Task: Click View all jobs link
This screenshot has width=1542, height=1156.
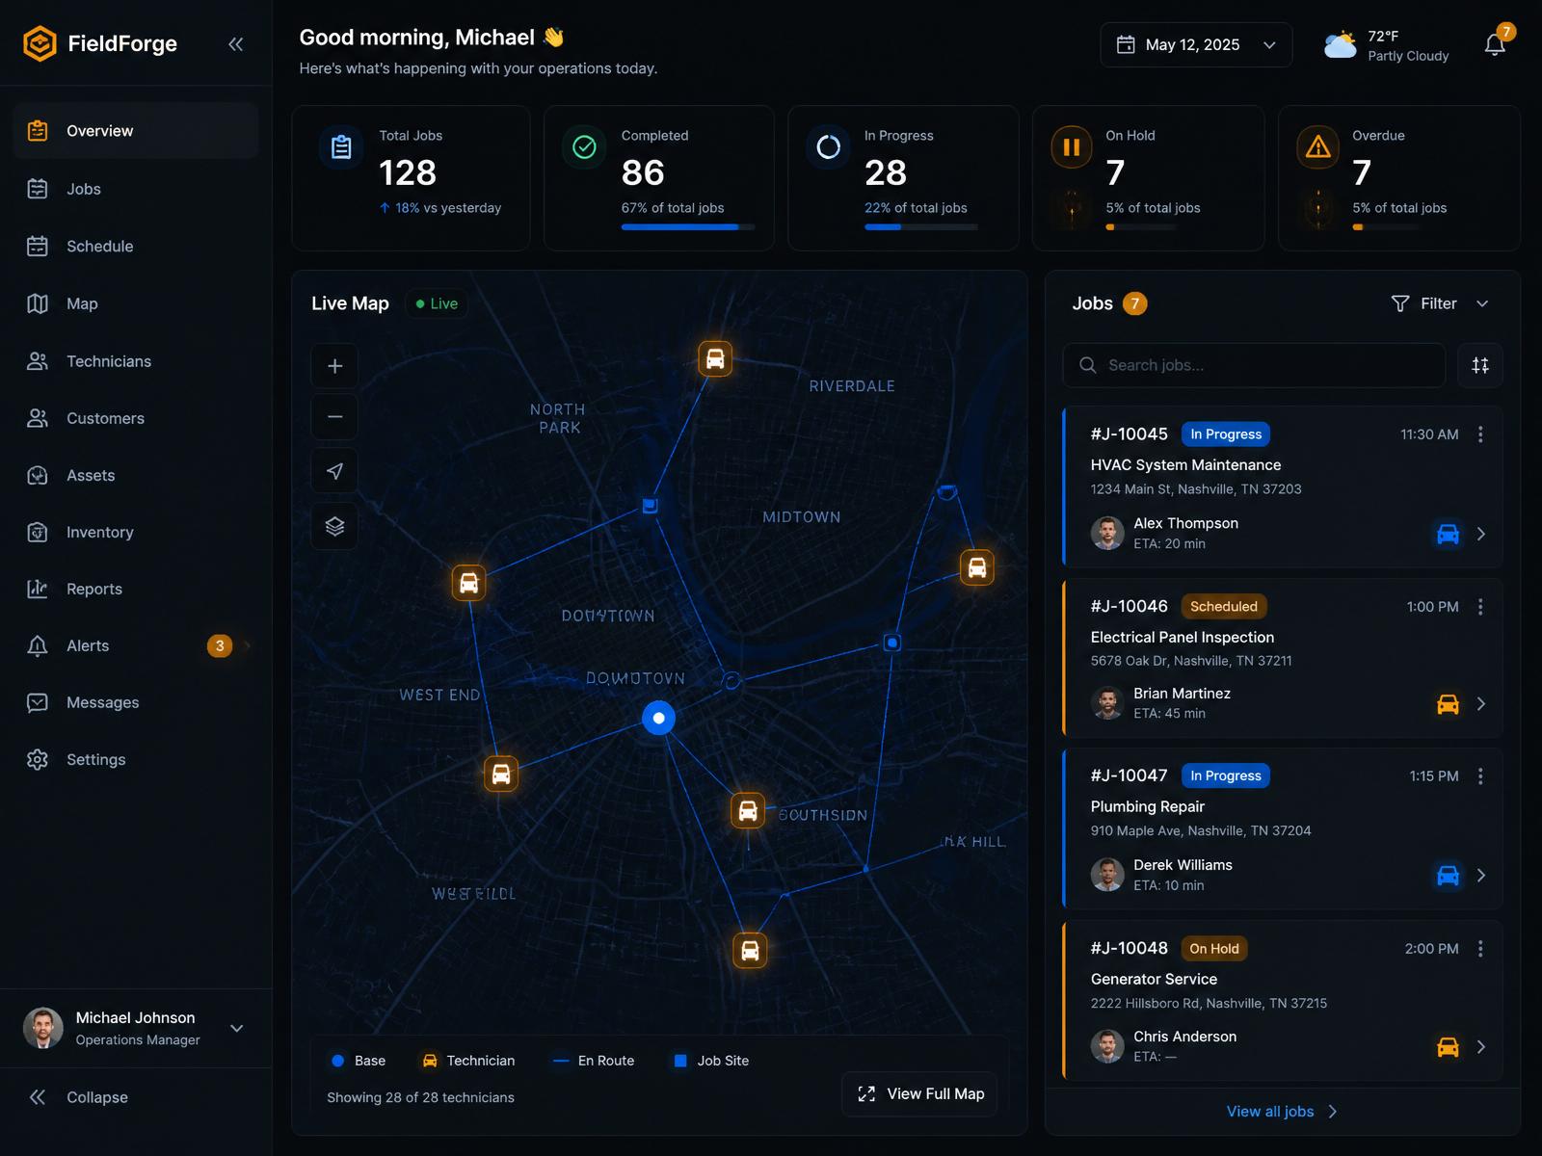Action: point(1282,1112)
